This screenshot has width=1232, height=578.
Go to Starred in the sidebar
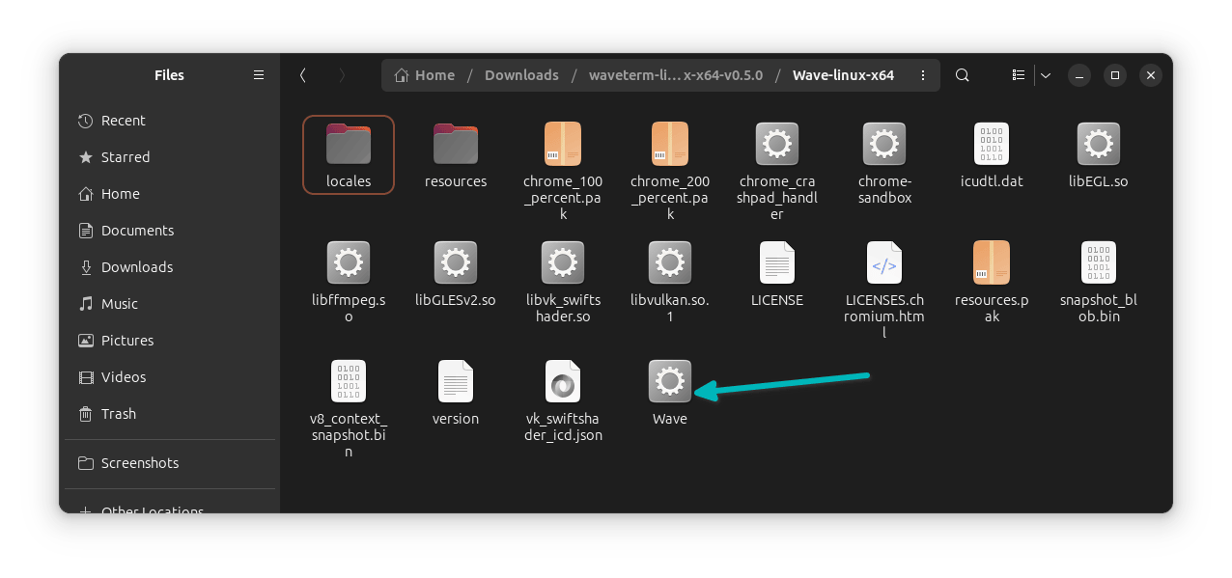pyautogui.click(x=126, y=157)
